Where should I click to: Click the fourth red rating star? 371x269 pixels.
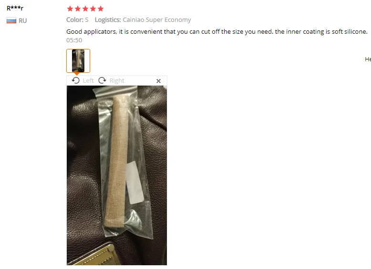93,9
